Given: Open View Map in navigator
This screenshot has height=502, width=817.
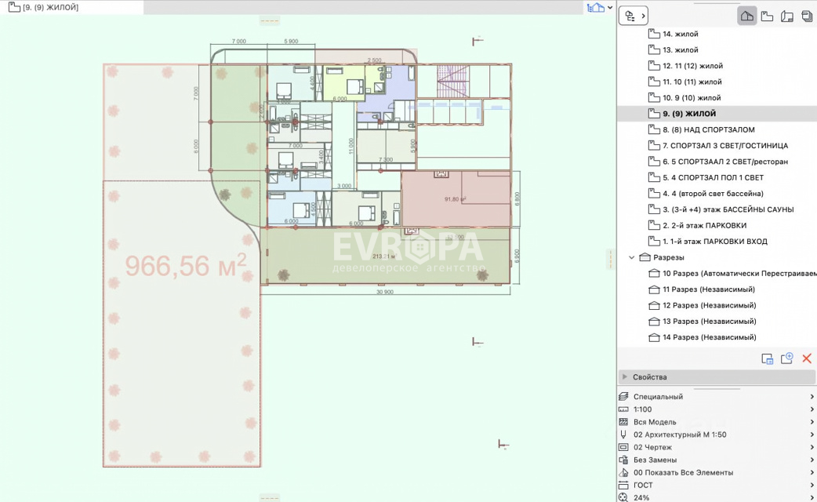Looking at the screenshot, I should click(x=768, y=16).
